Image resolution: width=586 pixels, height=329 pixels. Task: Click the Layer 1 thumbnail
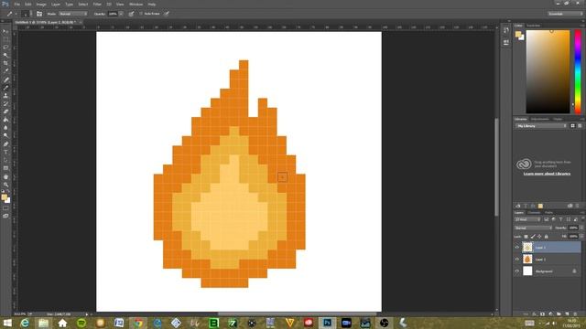coord(527,260)
